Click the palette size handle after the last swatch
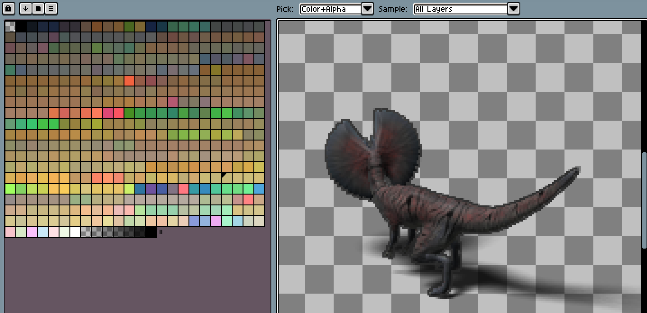This screenshot has height=313, width=647. coord(161,232)
